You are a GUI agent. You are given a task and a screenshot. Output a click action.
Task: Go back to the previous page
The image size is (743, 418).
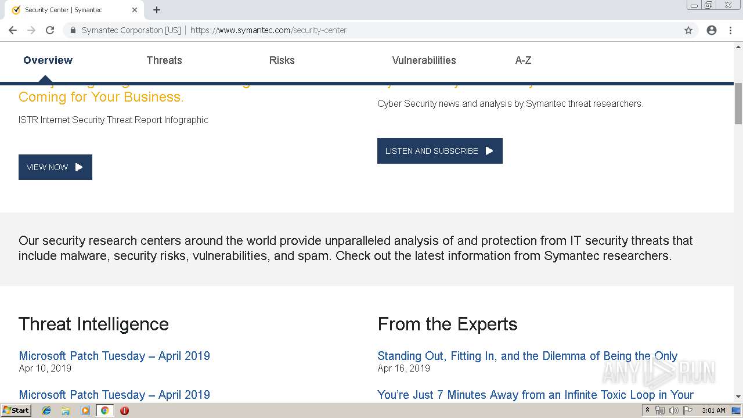[x=13, y=30]
